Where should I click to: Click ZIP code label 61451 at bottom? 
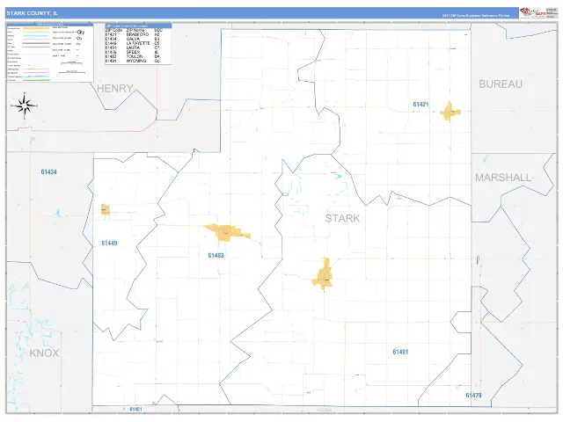click(135, 410)
